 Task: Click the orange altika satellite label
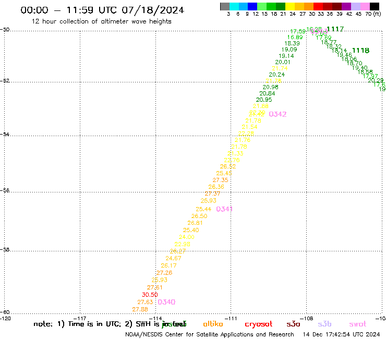pyautogui.click(x=213, y=324)
